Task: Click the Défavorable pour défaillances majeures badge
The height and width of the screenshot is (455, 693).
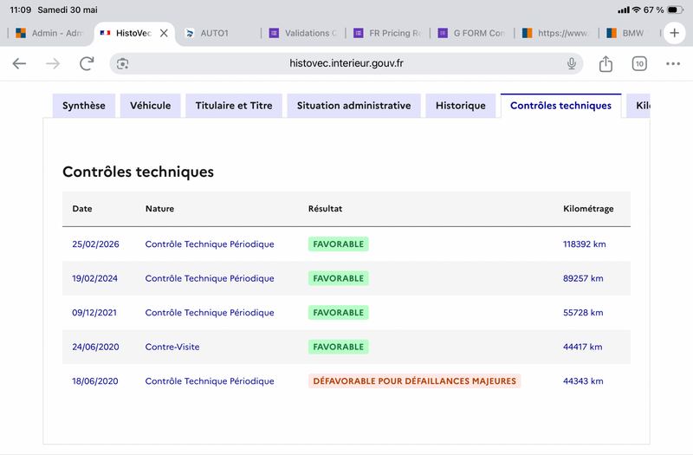Action: point(415,381)
